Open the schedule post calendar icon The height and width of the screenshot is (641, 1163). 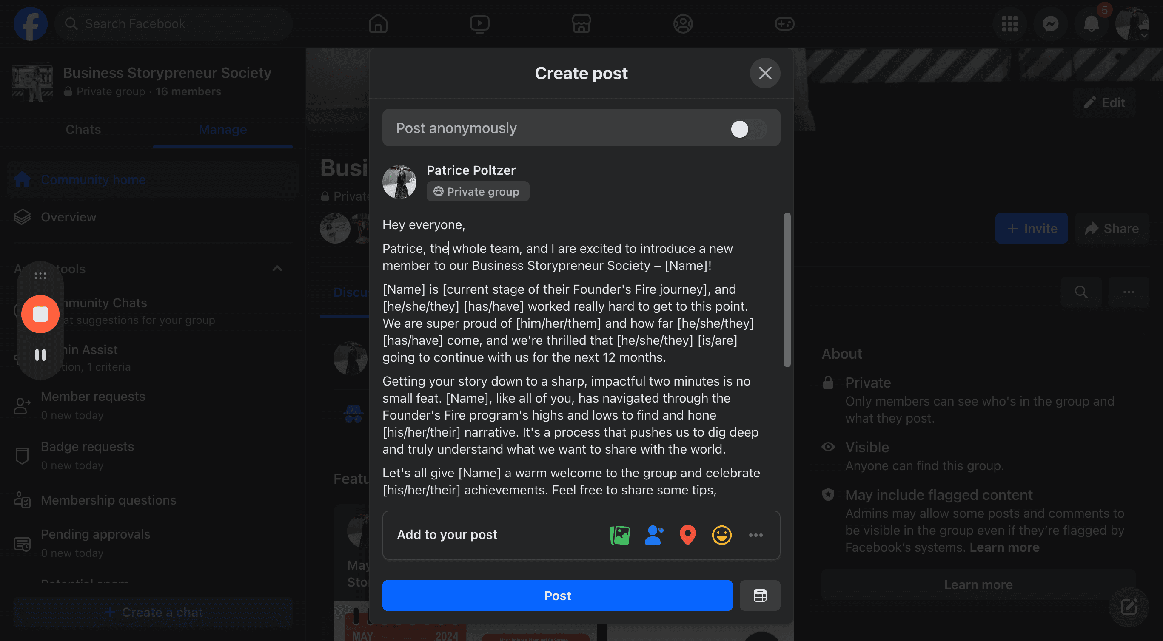tap(760, 596)
